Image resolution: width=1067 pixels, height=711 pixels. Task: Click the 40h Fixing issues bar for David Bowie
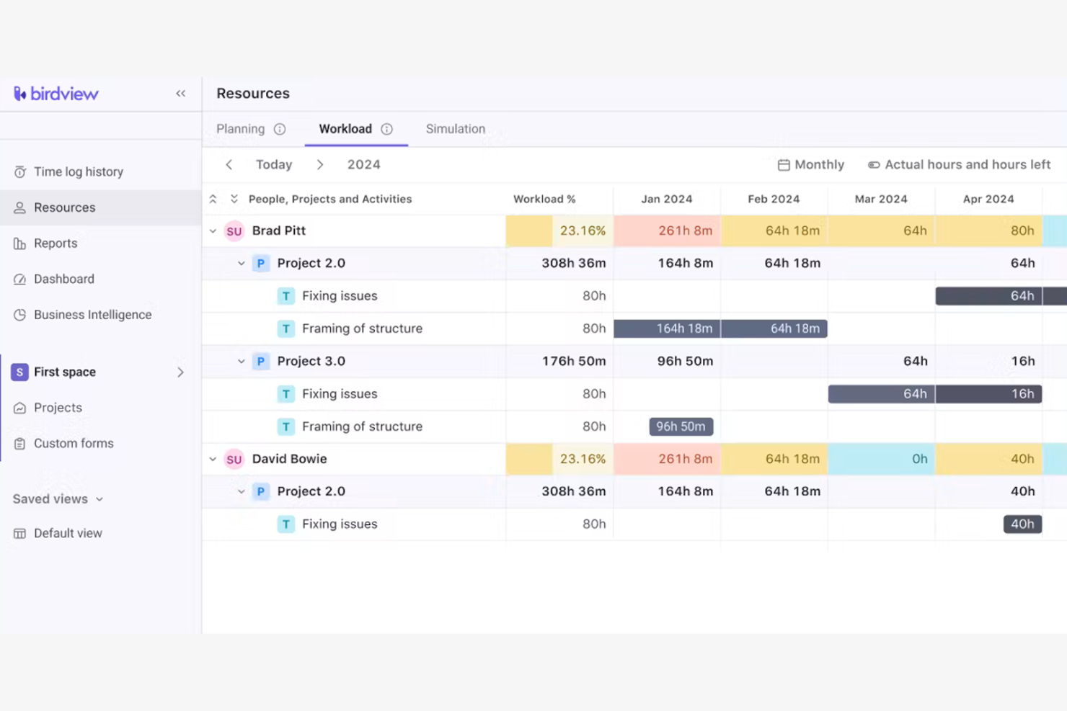pyautogui.click(x=1022, y=524)
